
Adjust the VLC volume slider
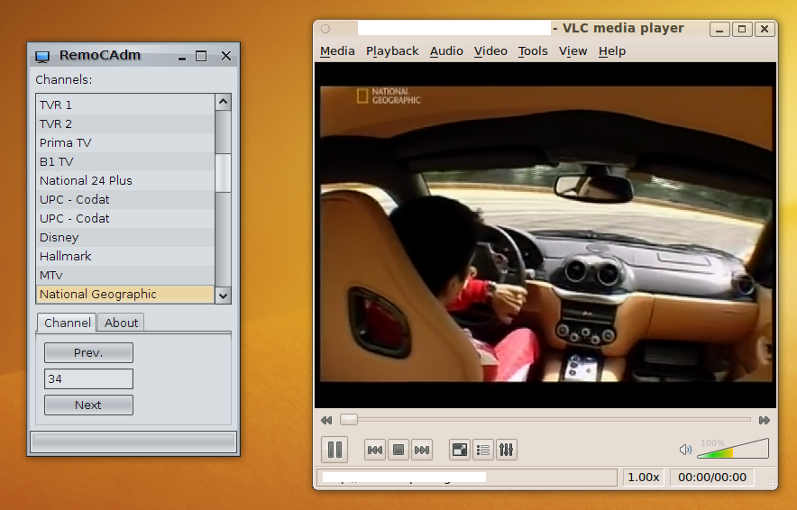tap(733, 449)
